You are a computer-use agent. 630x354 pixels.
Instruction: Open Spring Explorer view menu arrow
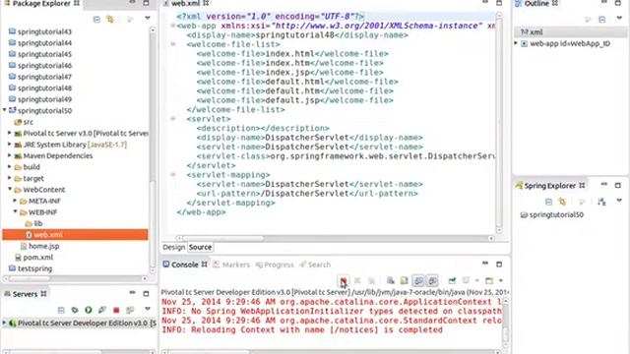[x=619, y=201]
